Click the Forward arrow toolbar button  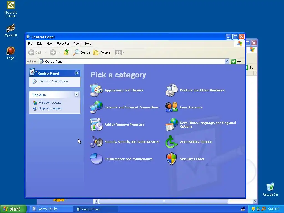tap(53, 52)
